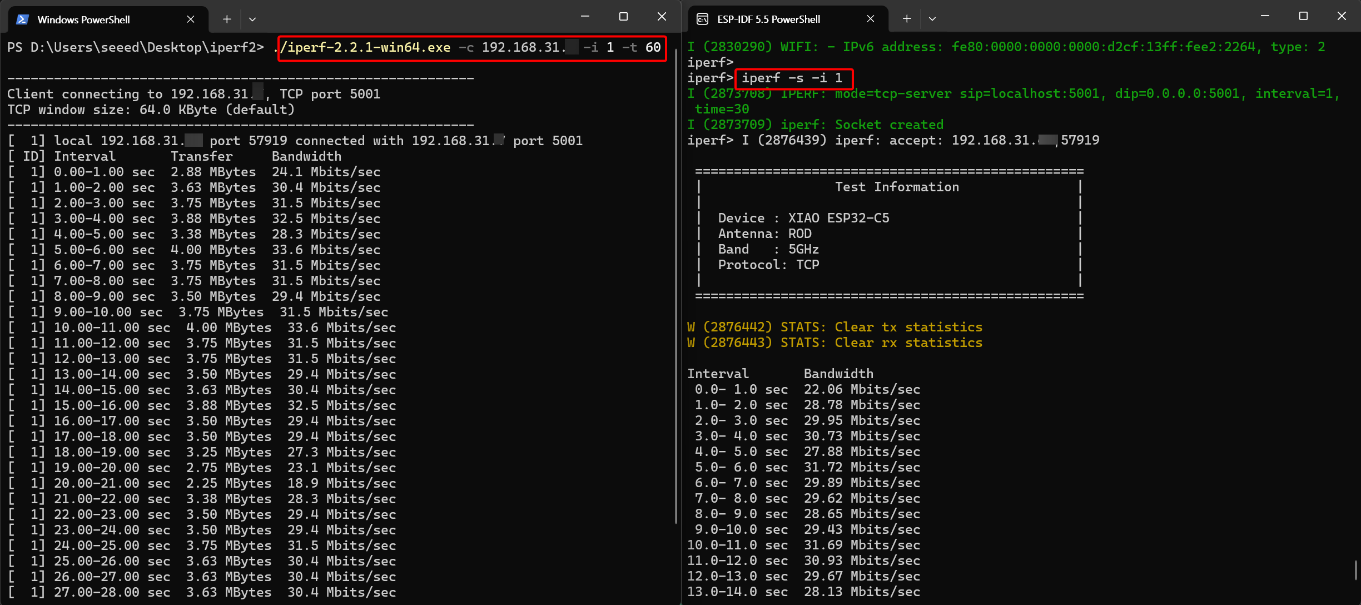Expand the ESP-IDF window's profile dropdown arrow
Image resolution: width=1361 pixels, height=605 pixels.
932,19
